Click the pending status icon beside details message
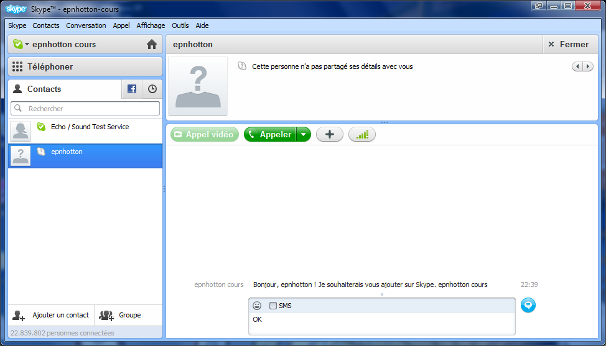The width and height of the screenshot is (606, 346). pos(242,66)
